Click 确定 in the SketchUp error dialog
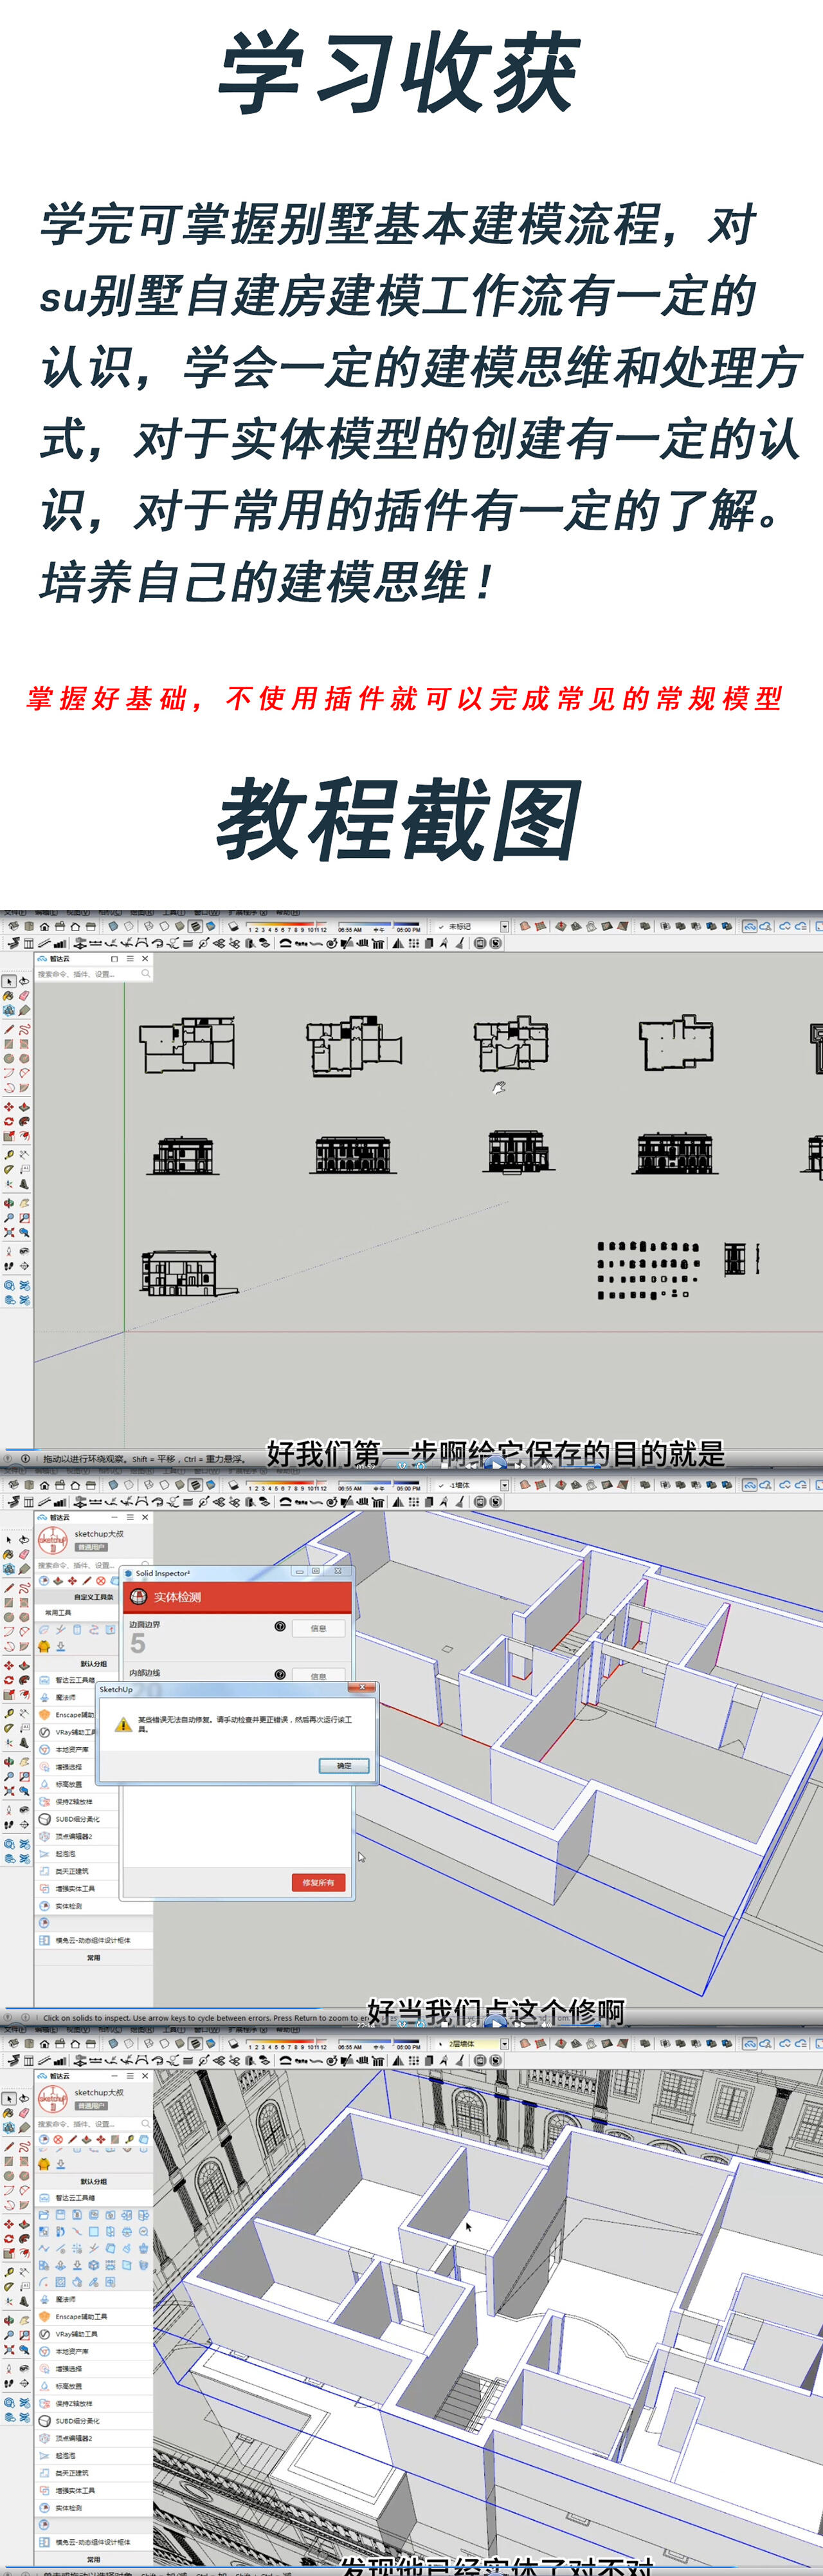 pyautogui.click(x=343, y=1766)
